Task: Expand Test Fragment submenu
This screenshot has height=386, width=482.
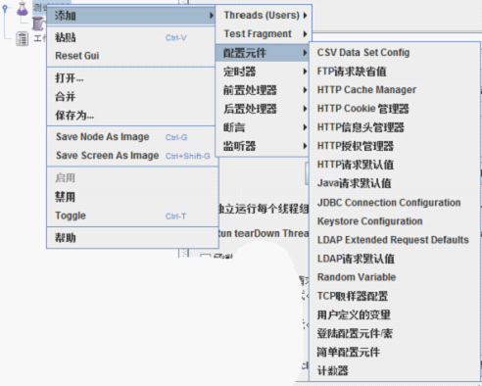Action: tap(264, 33)
